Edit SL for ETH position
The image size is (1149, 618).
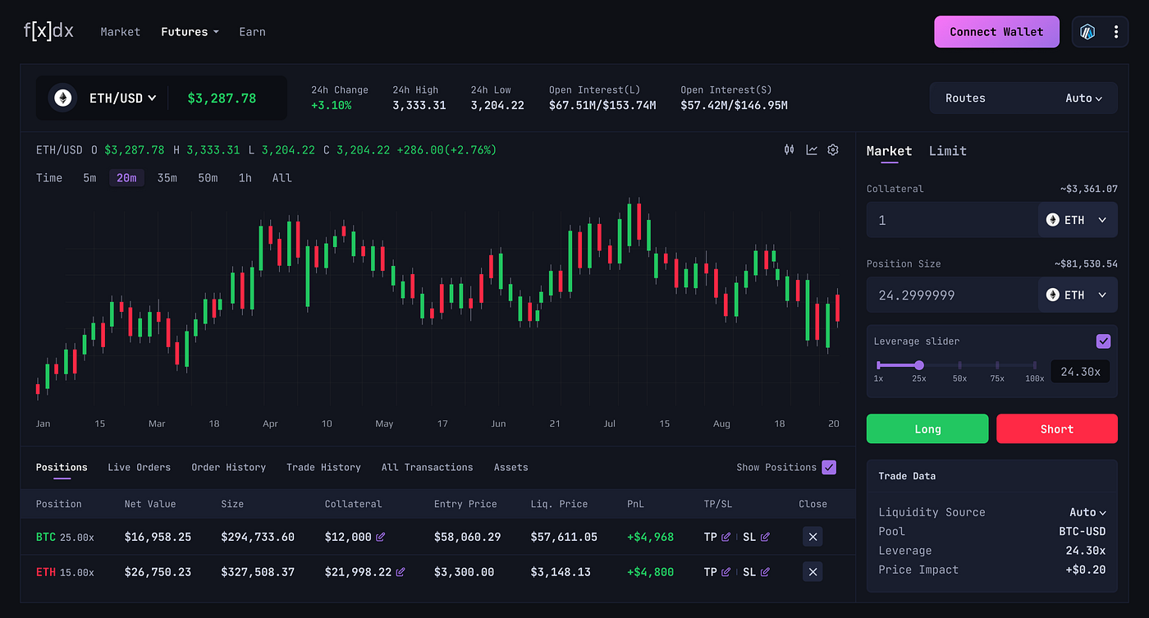pos(765,572)
